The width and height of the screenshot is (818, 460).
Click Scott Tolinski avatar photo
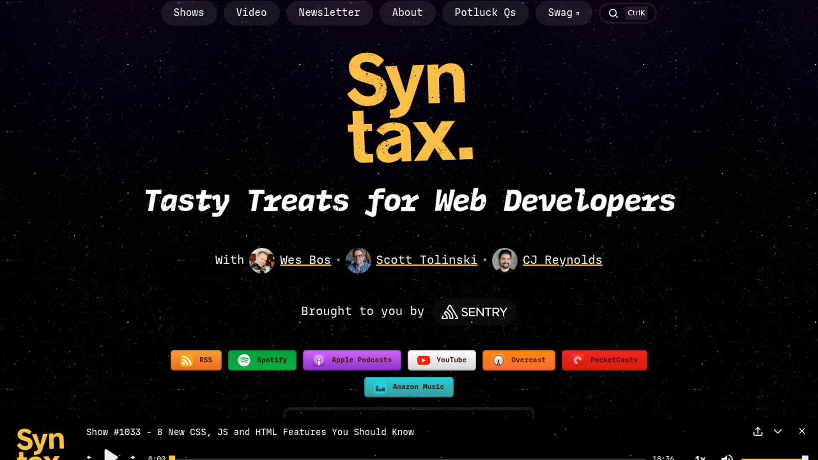tap(358, 260)
